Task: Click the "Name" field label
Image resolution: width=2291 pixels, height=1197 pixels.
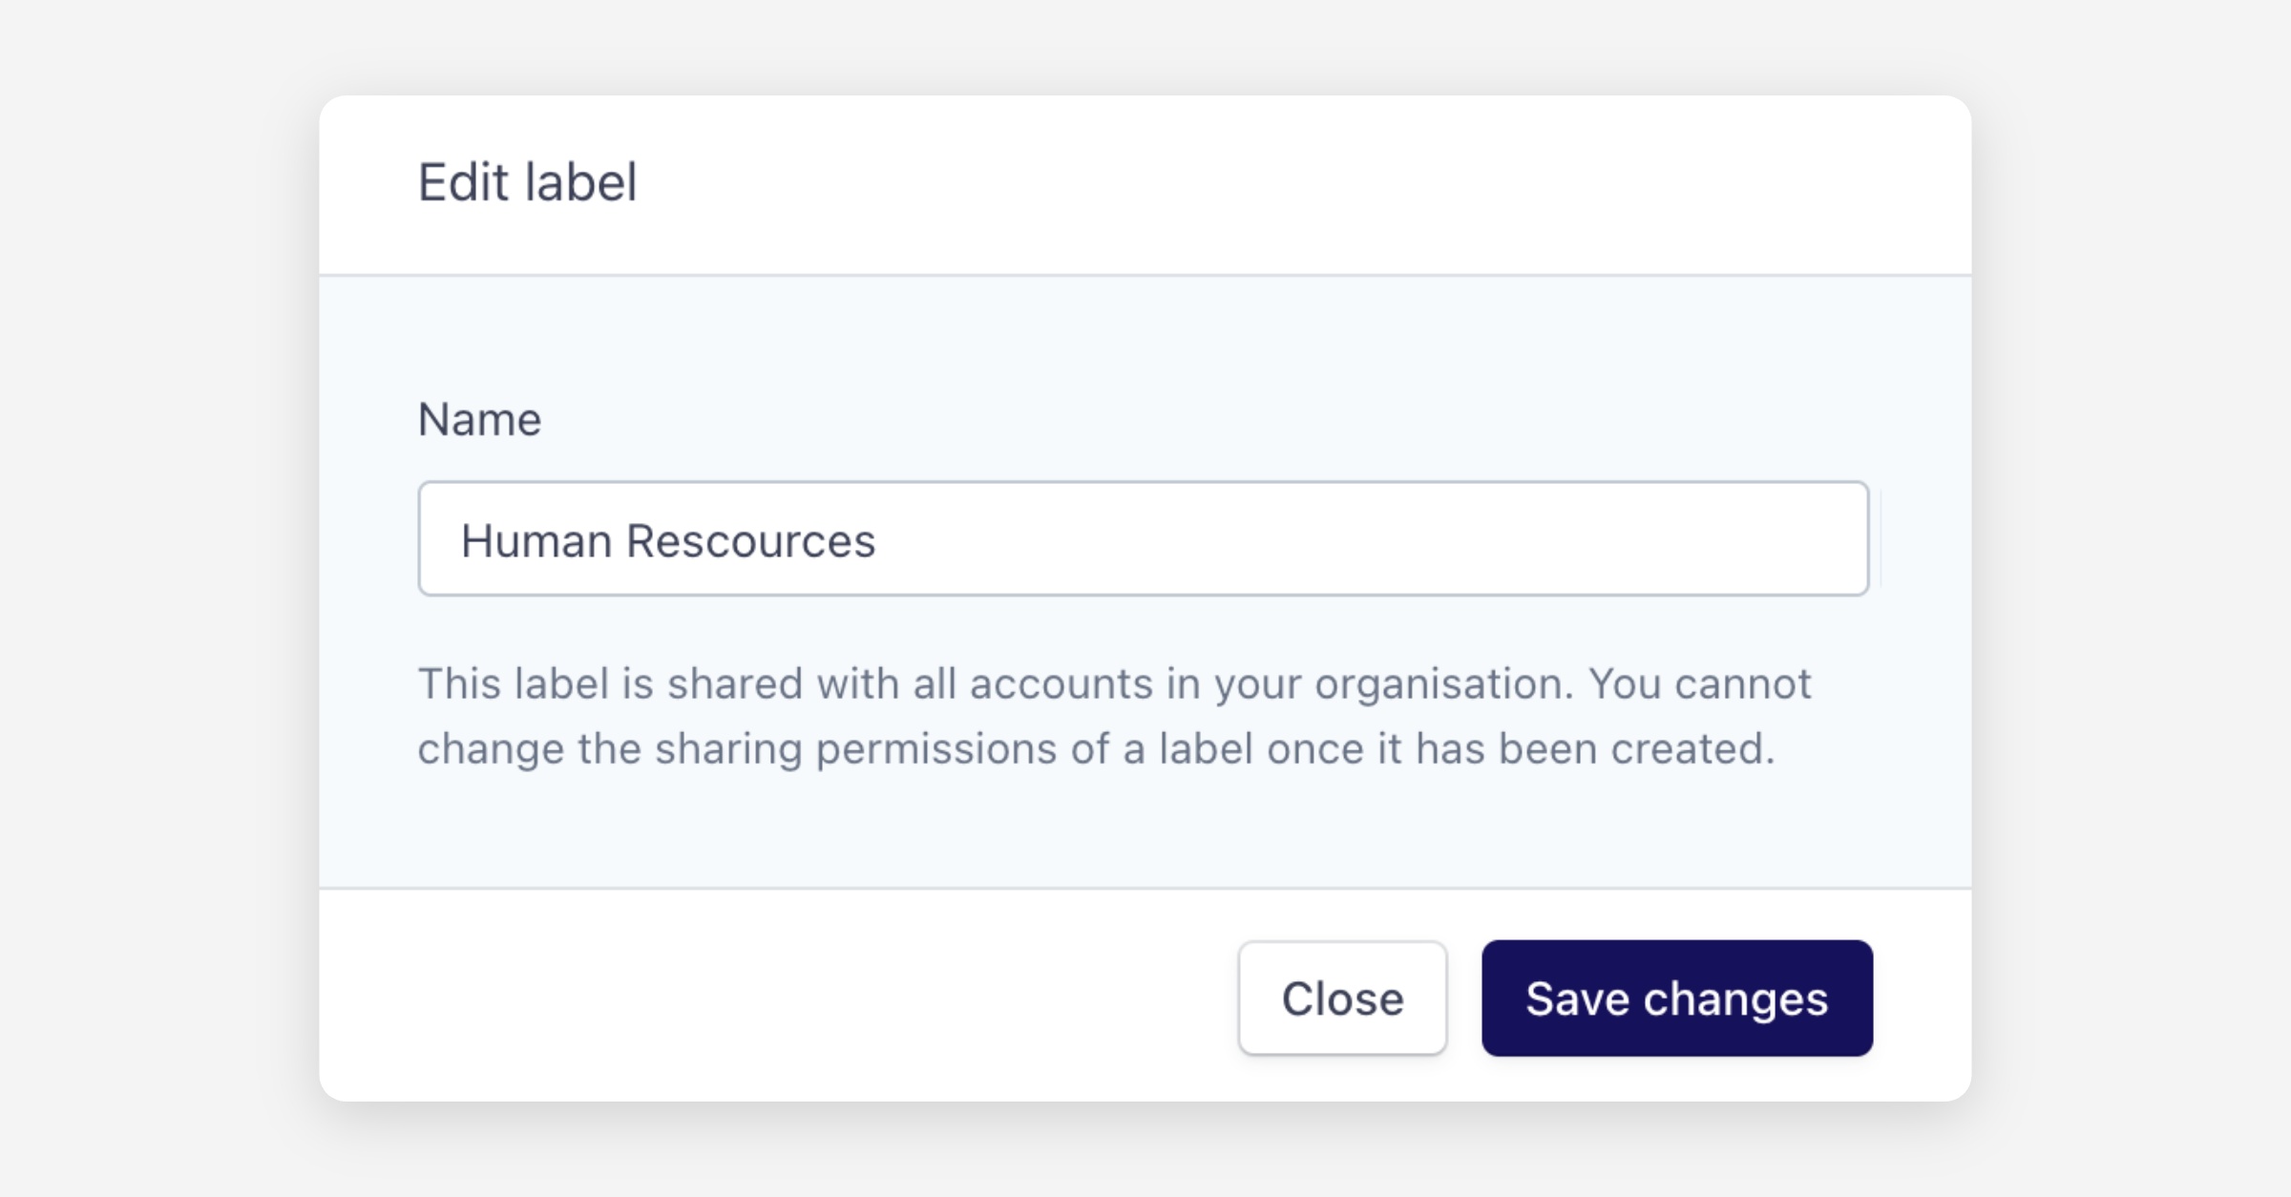Action: 479,420
